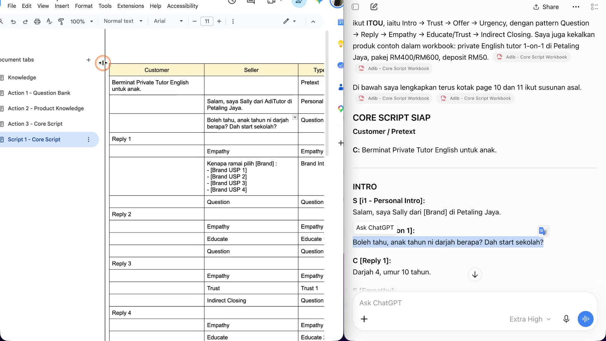Open the Google Keep lightbulb icon
Screen dimensions: 606x341
tap(341, 44)
